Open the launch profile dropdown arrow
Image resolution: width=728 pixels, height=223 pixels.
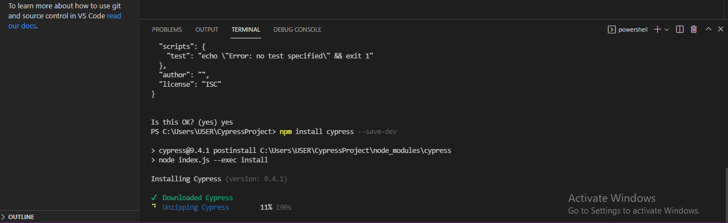(667, 29)
